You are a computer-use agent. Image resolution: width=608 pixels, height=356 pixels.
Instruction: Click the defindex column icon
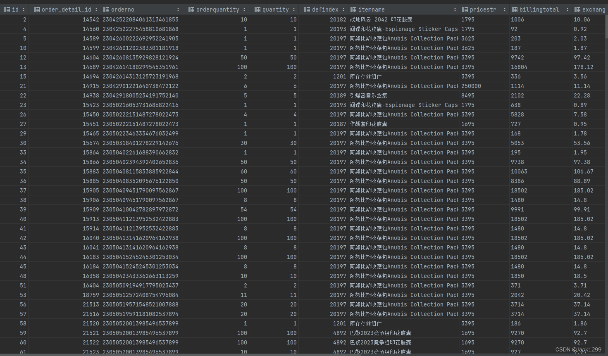coord(307,9)
